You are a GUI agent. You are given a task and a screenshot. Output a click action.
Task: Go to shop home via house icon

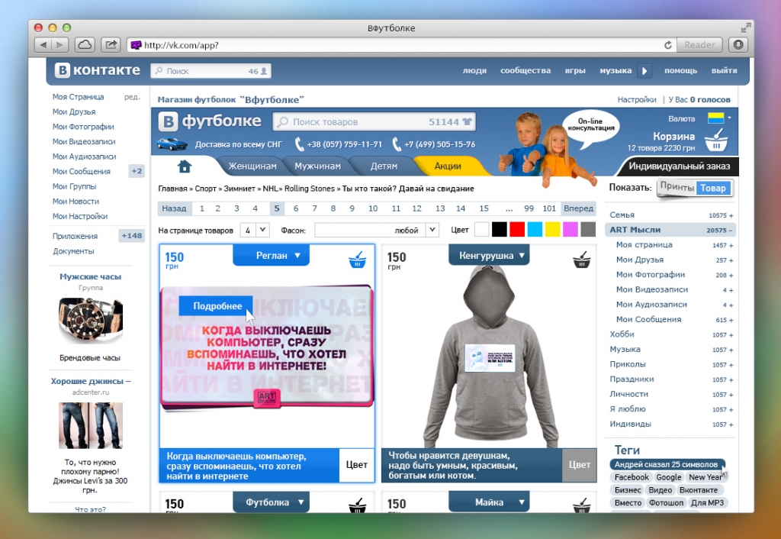[185, 166]
